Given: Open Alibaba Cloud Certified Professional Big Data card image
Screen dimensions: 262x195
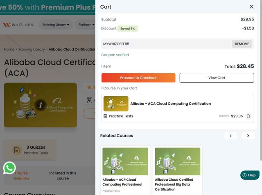Looking at the screenshot, I should point(178,161).
